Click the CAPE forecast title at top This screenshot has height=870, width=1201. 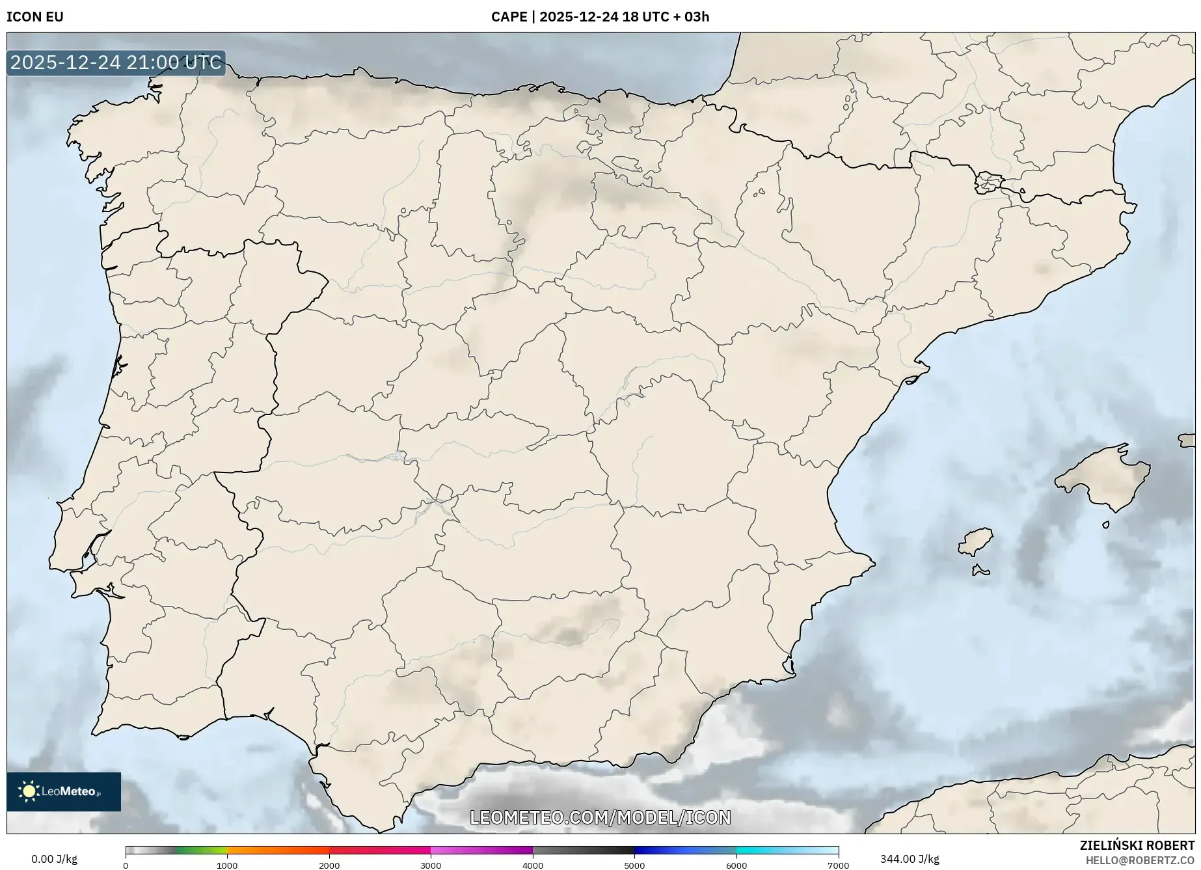pos(600,16)
